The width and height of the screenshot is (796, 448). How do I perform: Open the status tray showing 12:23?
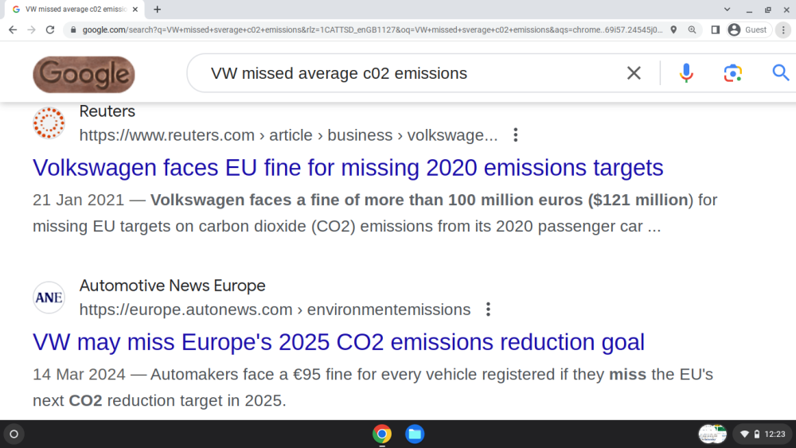(763, 434)
